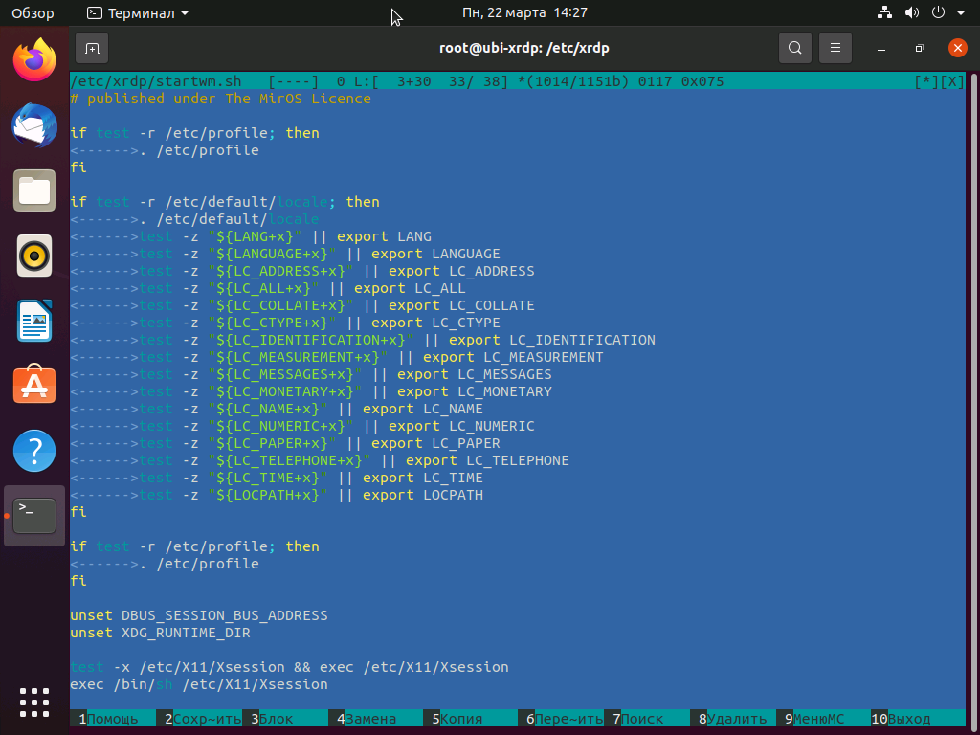Open Firefox from the dock

click(34, 60)
